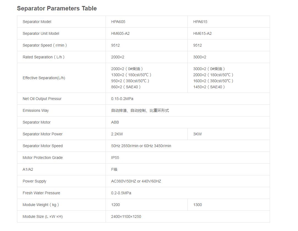Click the 1300 module weight value

pyautogui.click(x=197, y=205)
